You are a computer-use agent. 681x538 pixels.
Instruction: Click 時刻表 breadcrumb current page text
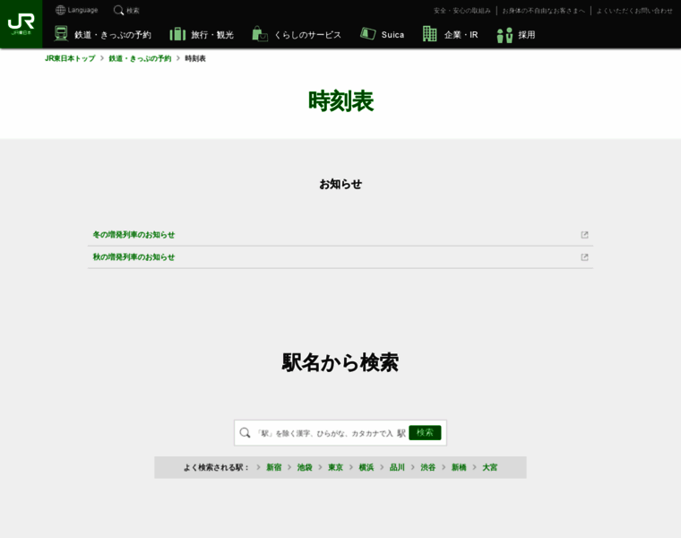(x=195, y=58)
